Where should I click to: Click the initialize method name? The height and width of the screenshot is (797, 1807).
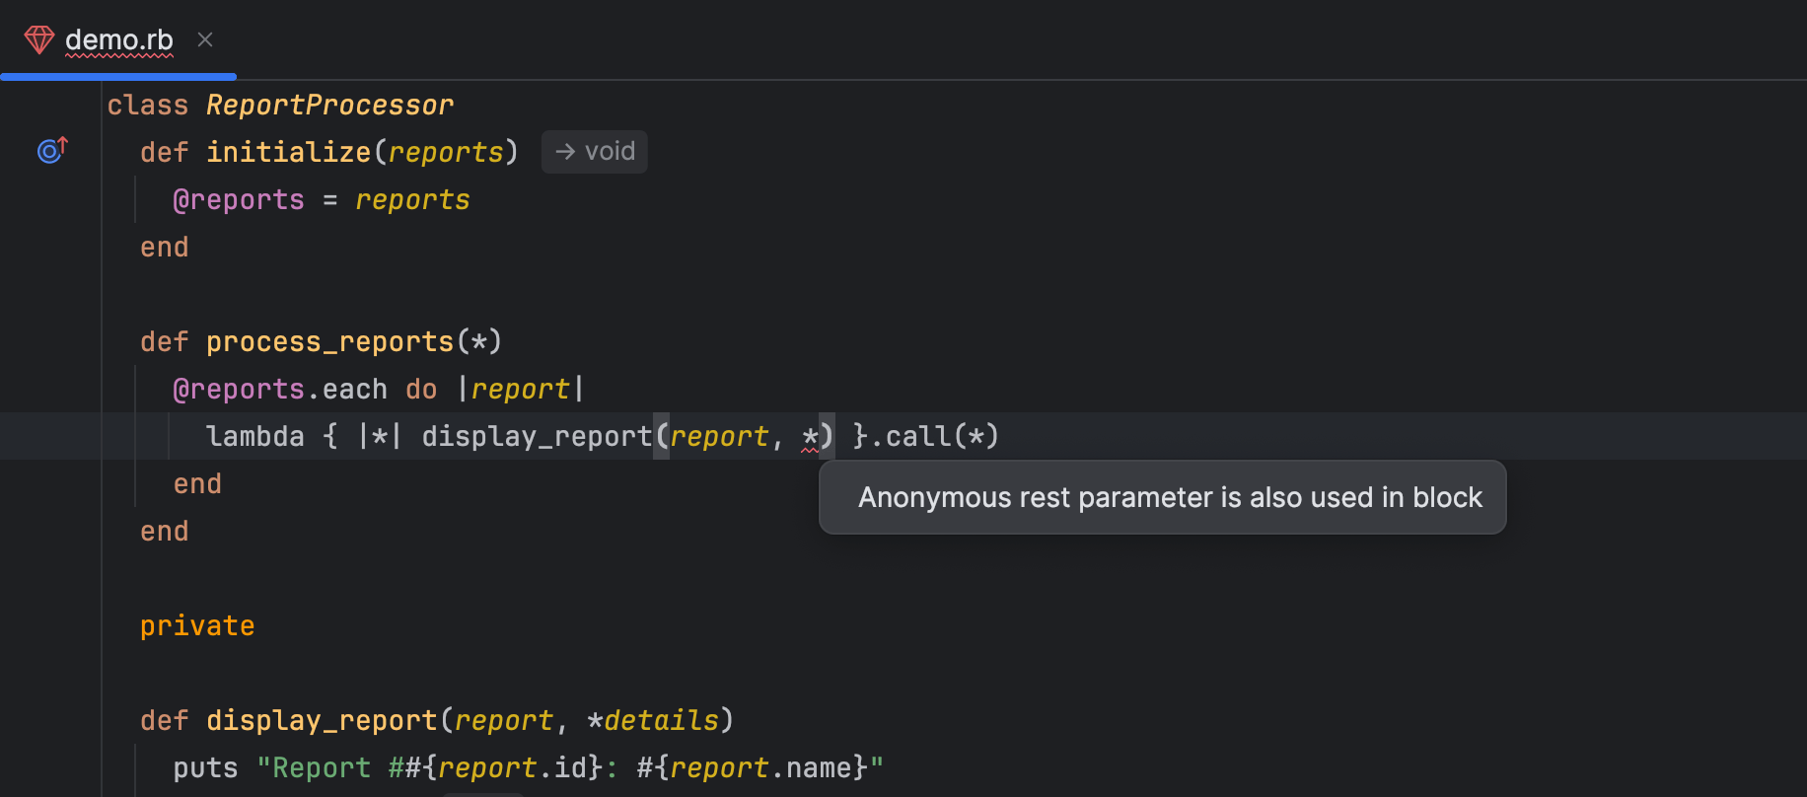point(288,152)
